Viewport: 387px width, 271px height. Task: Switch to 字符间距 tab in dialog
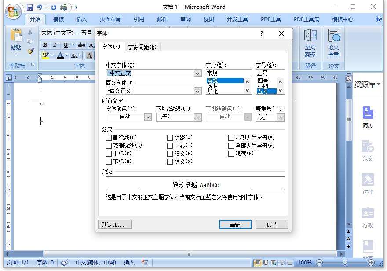142,47
